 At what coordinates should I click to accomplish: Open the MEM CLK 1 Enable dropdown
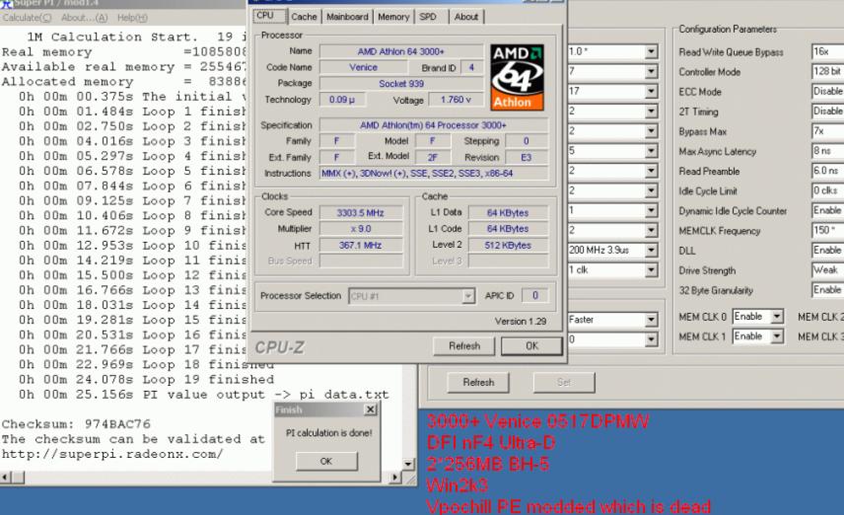[x=777, y=336]
